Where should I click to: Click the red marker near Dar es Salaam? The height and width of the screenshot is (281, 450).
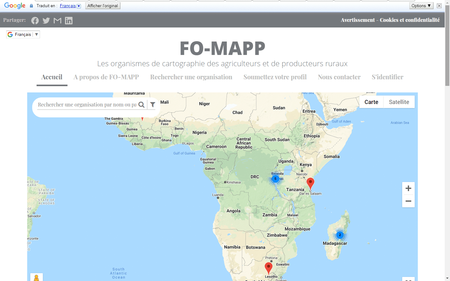click(310, 183)
